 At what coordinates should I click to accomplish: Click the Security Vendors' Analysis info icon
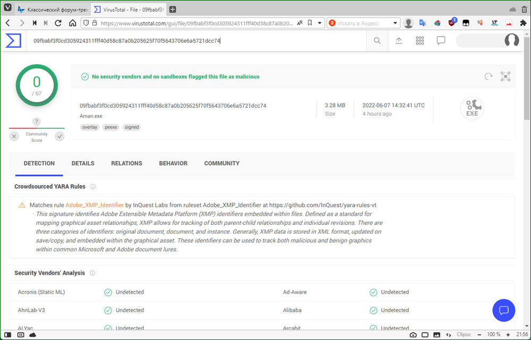coord(92,273)
